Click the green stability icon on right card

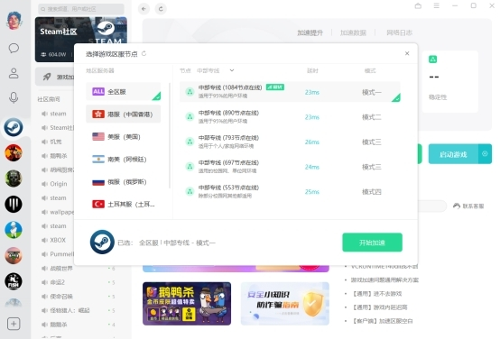[x=432, y=60]
